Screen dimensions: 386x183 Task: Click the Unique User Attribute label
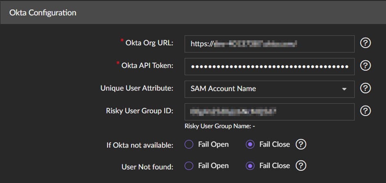click(x=137, y=88)
